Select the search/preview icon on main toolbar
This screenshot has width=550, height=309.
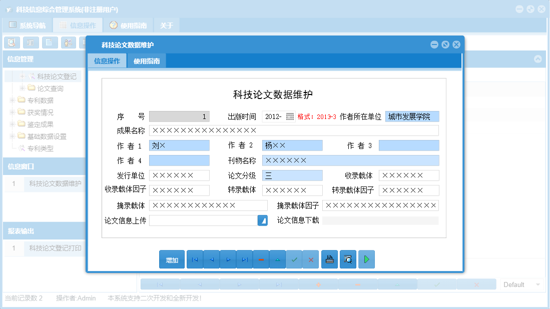12,42
